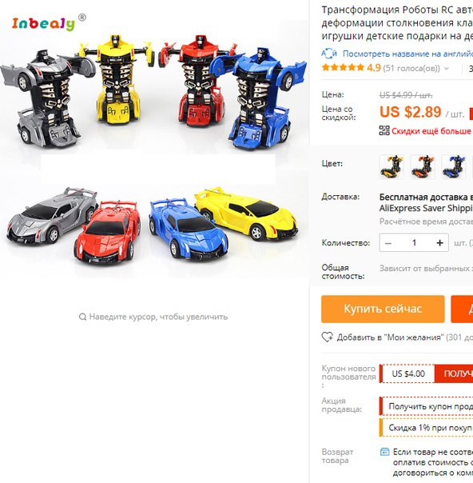Click the magnifier icon under the product image
Image resolution: width=473 pixels, height=483 pixels.
82,317
